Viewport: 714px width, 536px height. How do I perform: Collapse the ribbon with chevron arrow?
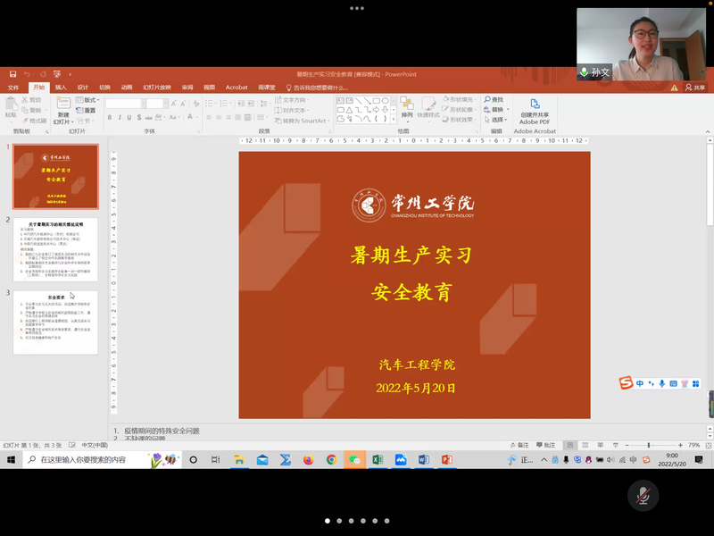pyautogui.click(x=708, y=131)
